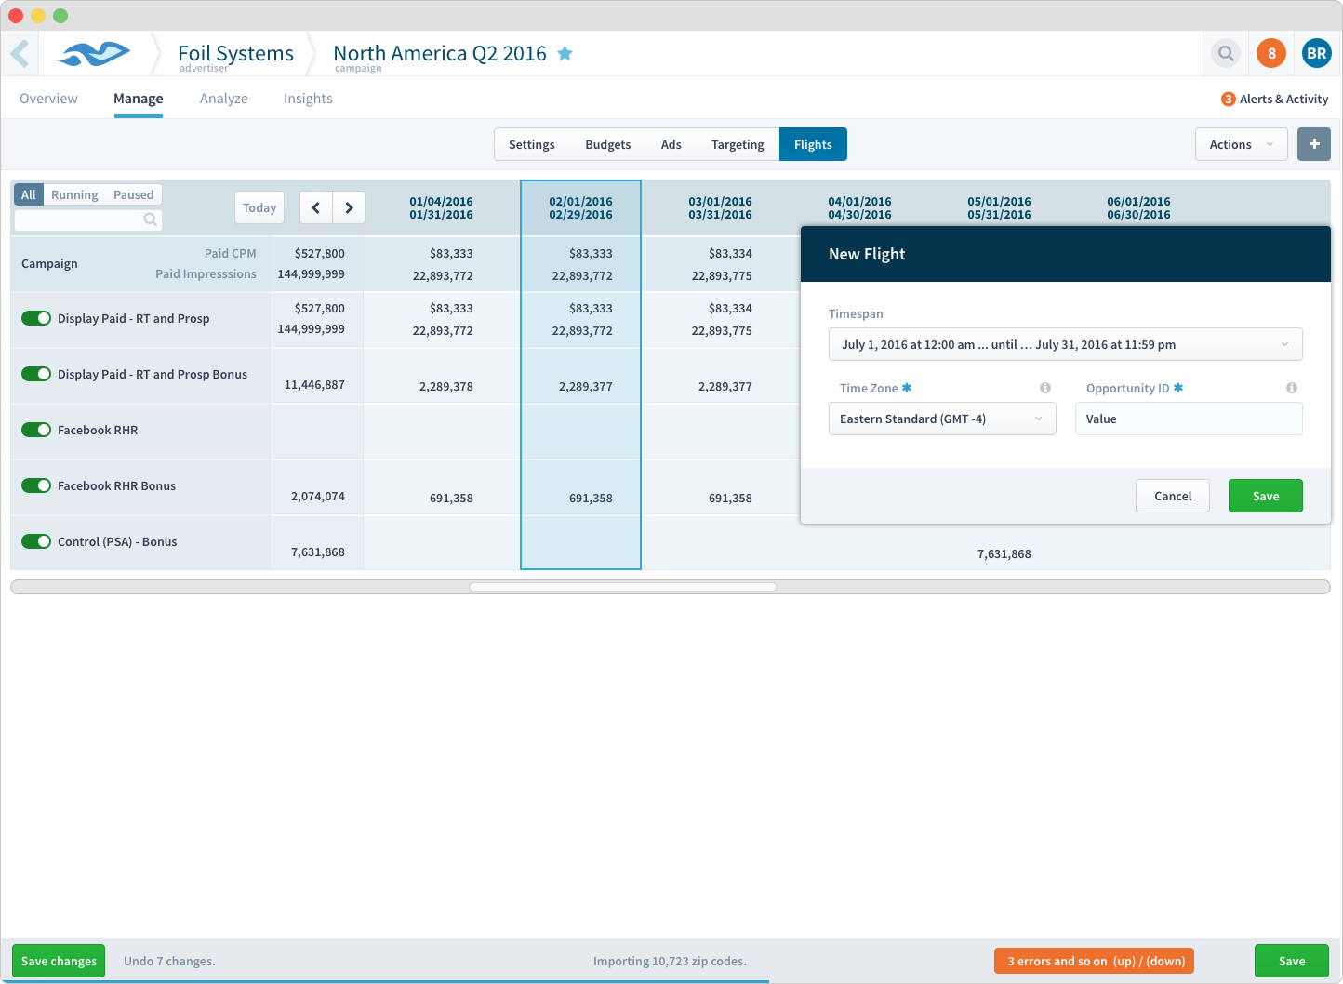This screenshot has width=1343, height=984.
Task: Select the 01/04/2016 flight column header
Action: (x=441, y=207)
